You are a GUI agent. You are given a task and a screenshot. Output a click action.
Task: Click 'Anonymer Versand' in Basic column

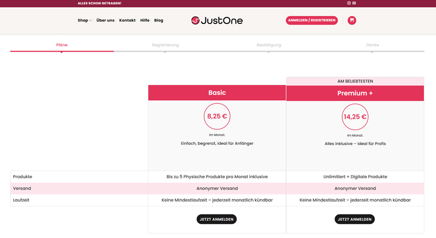click(x=217, y=188)
